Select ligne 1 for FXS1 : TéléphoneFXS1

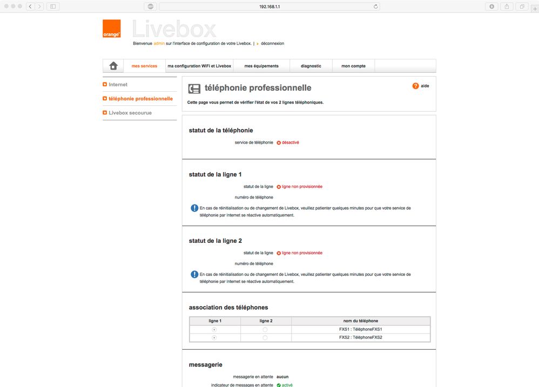pyautogui.click(x=214, y=330)
